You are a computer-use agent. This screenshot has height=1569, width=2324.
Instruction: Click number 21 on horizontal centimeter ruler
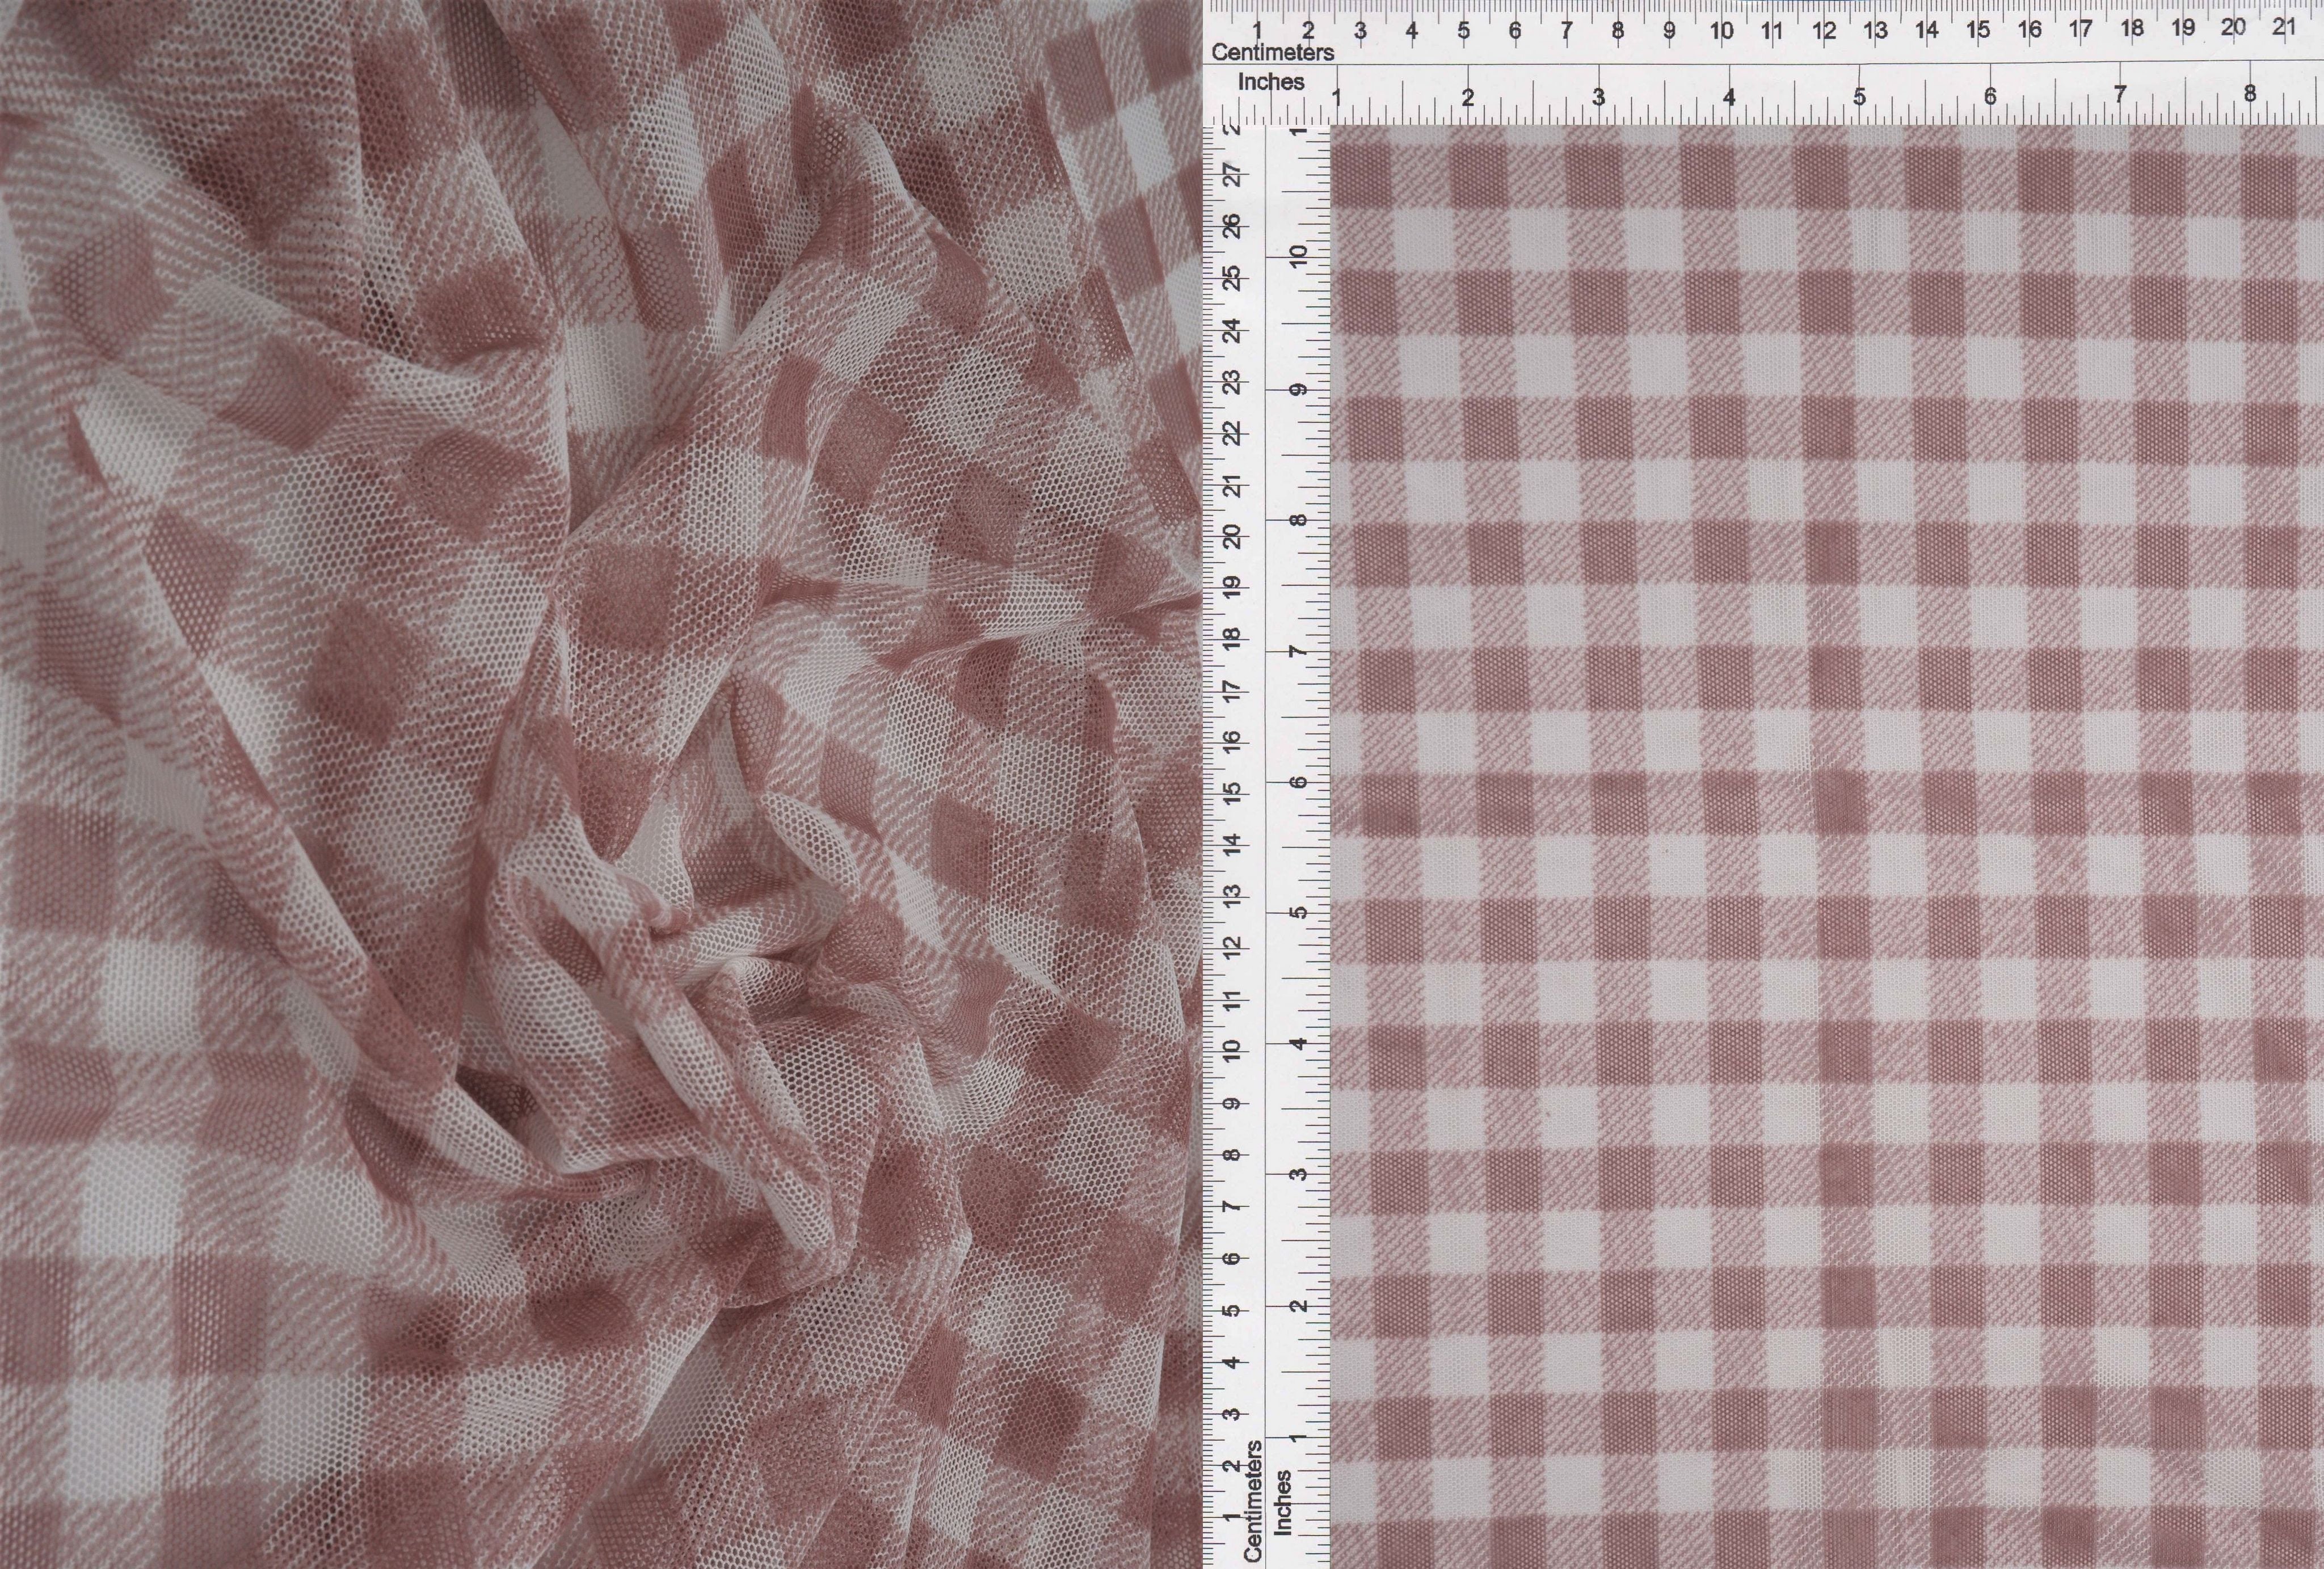coord(2284,28)
